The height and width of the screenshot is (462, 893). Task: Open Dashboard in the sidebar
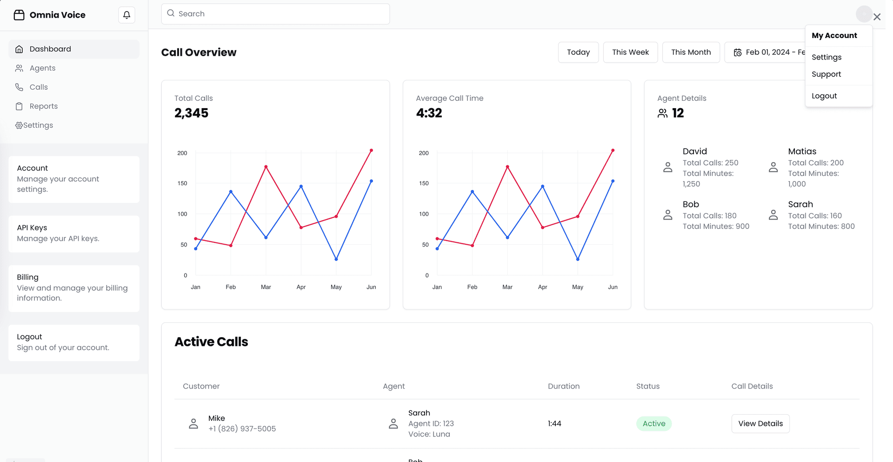point(74,49)
